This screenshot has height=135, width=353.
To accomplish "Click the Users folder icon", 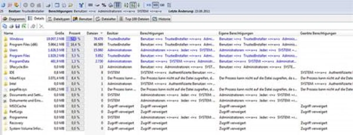I will 5,50.
